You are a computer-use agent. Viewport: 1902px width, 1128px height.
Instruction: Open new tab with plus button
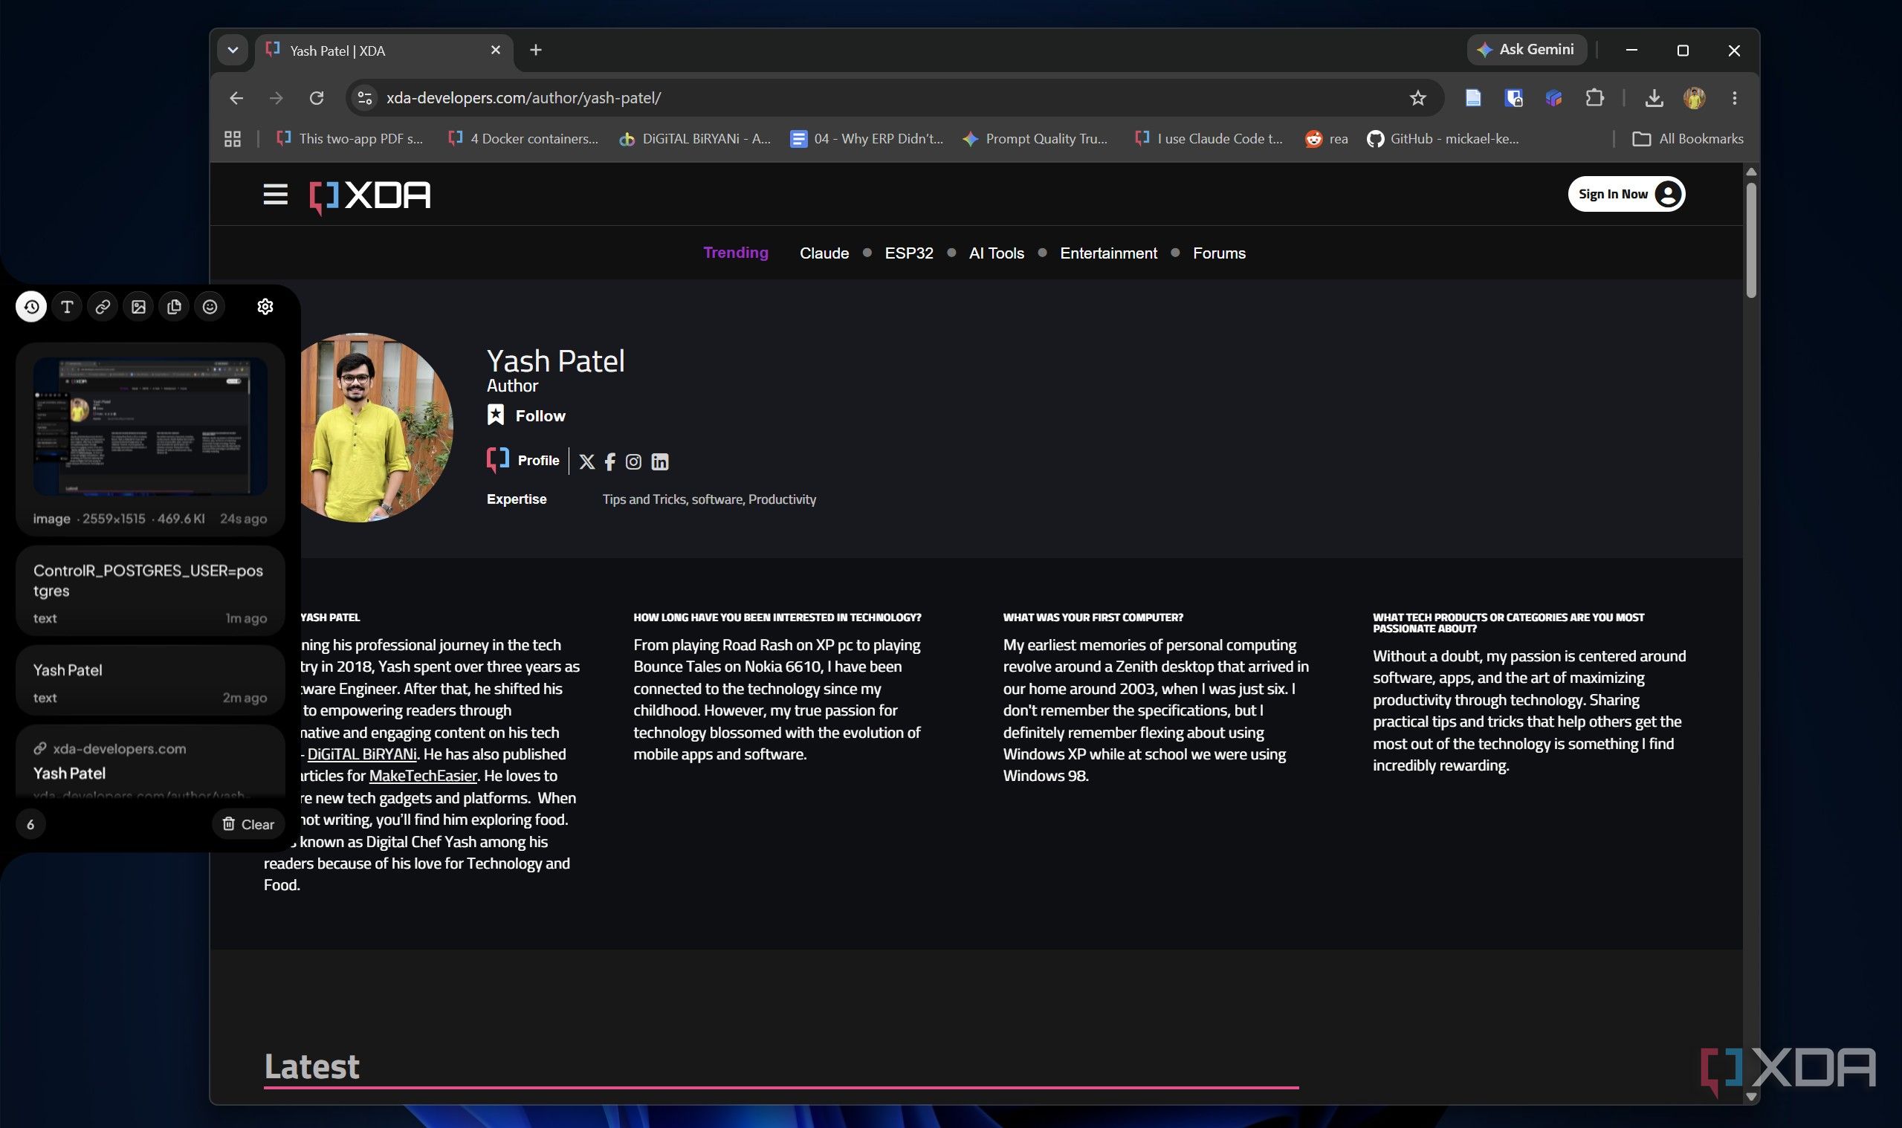(x=536, y=51)
